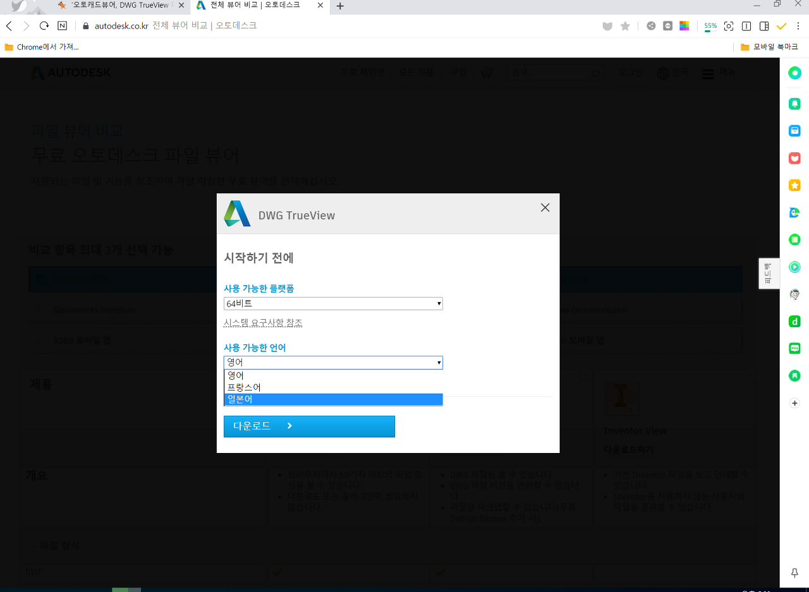This screenshot has width=809, height=592.
Task: Open the teal play button sidebar icon
Action: tap(794, 267)
